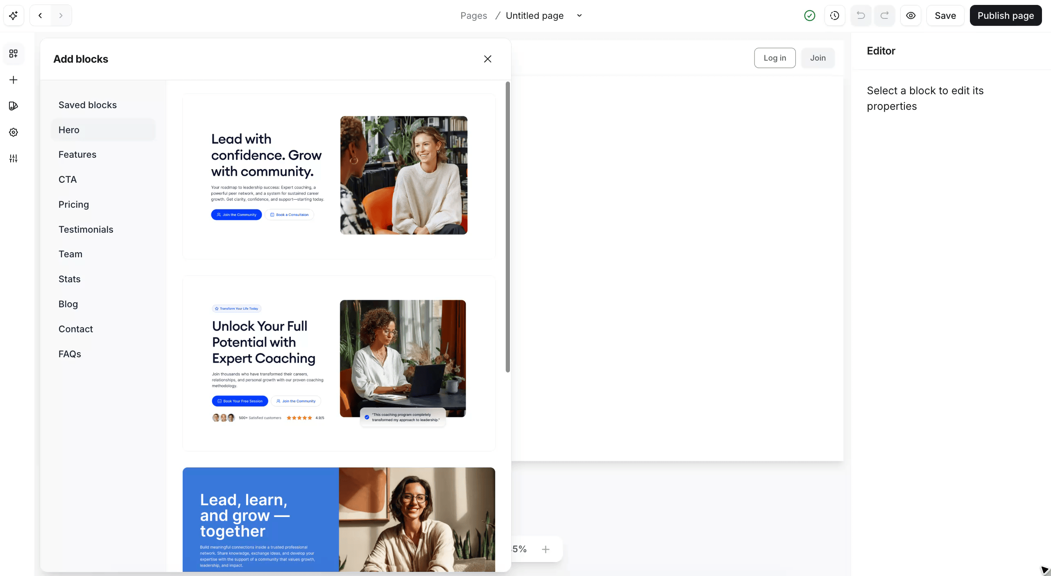Toggle page preview with the eye icon
Viewport: 1051px width, 576px height.
tap(911, 16)
